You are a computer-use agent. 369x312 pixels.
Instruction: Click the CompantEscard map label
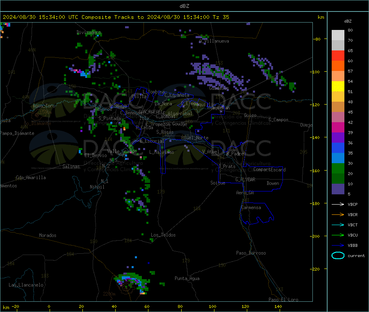(269, 169)
